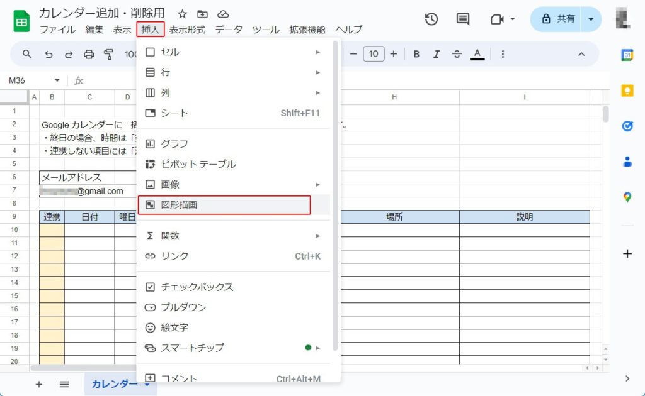Open version history clock icon
The width and height of the screenshot is (645, 396).
[431, 19]
